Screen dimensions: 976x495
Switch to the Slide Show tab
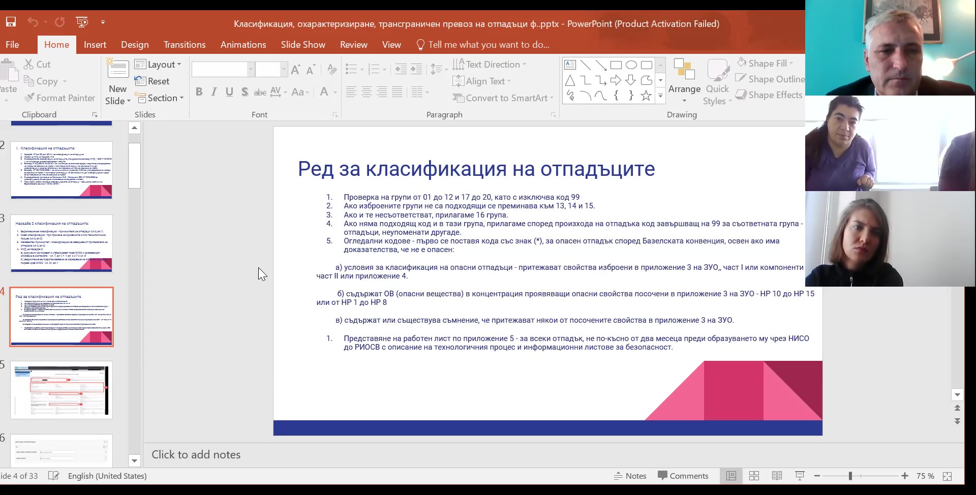[303, 45]
